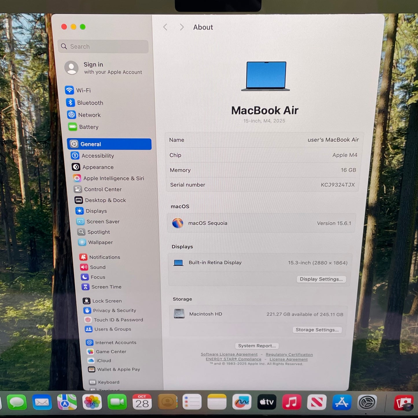
Task: Select Accessibility in the sidebar
Action: point(98,156)
